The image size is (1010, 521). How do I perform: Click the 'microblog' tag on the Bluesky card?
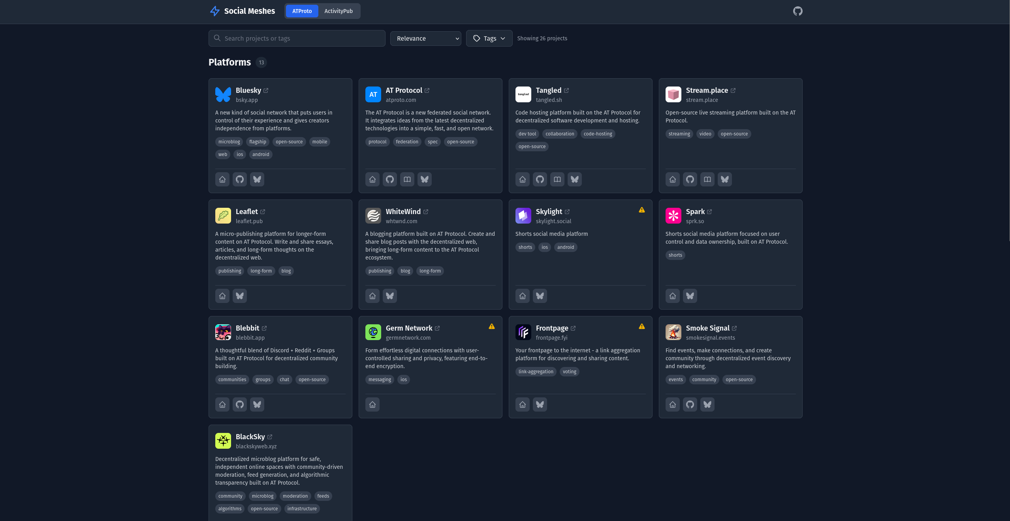coord(229,141)
